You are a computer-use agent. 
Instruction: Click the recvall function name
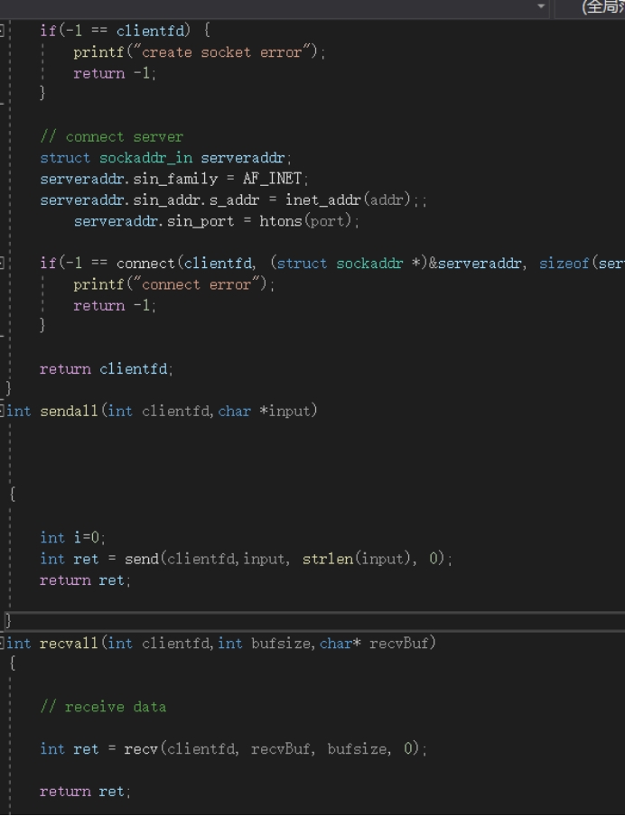click(x=69, y=644)
